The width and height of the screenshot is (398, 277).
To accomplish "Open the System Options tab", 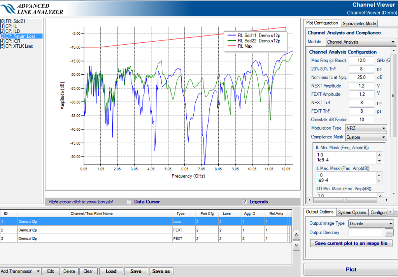I will (352, 212).
